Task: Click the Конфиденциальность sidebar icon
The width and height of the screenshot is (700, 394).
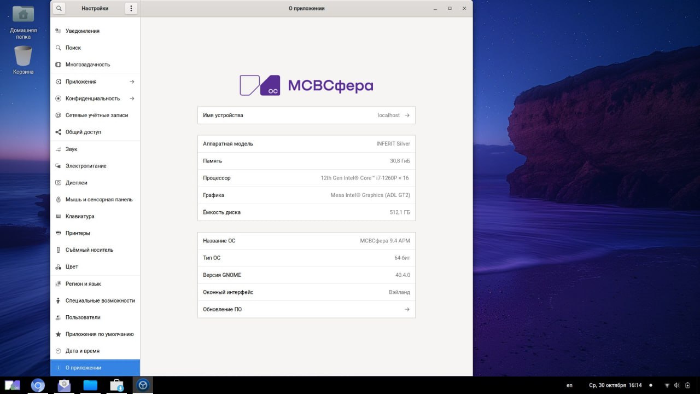Action: coord(58,99)
